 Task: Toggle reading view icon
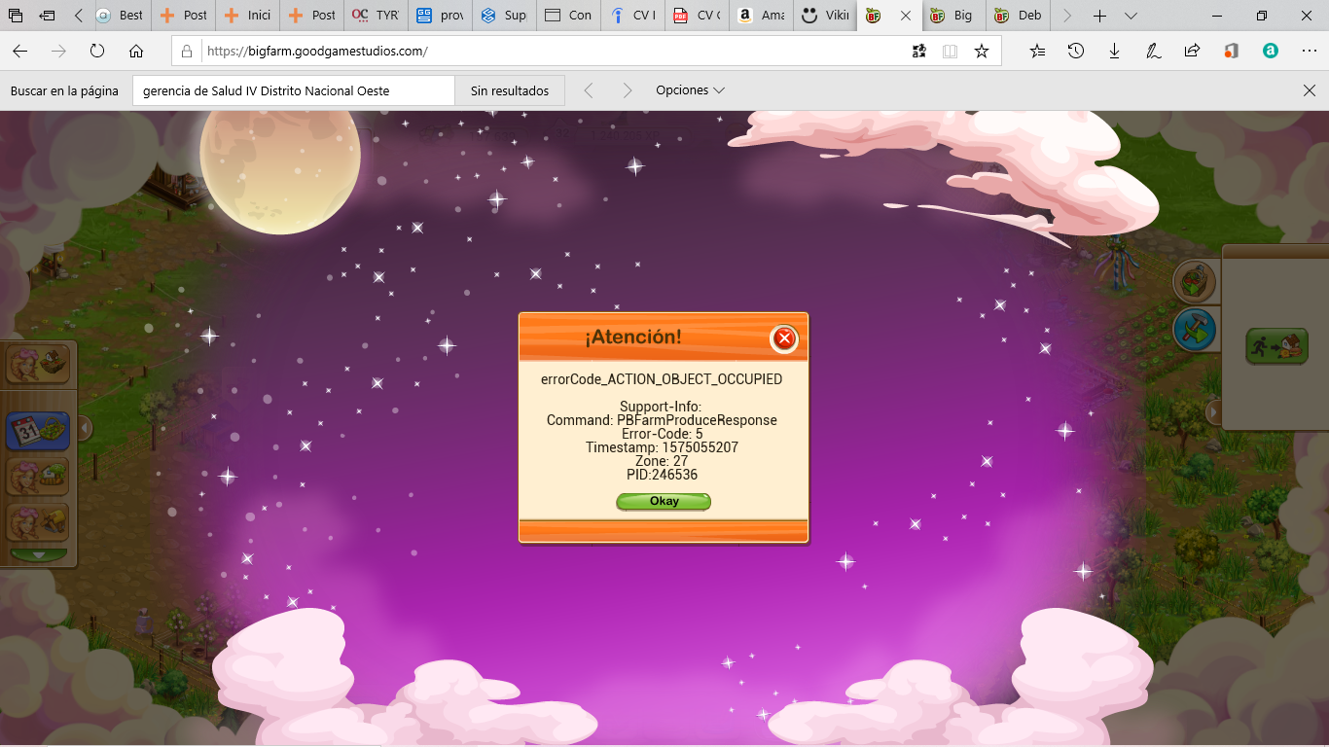coord(951,51)
